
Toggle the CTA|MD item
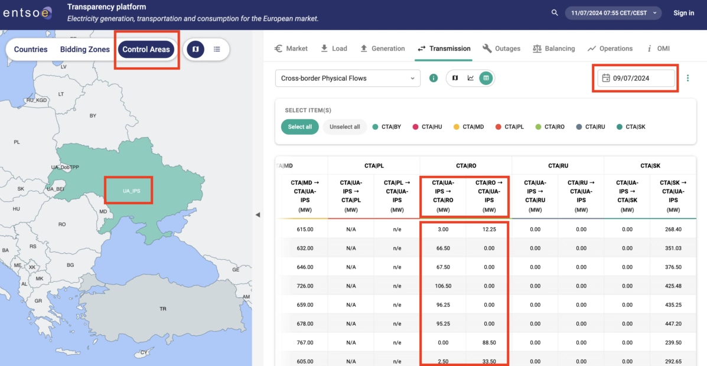click(467, 127)
